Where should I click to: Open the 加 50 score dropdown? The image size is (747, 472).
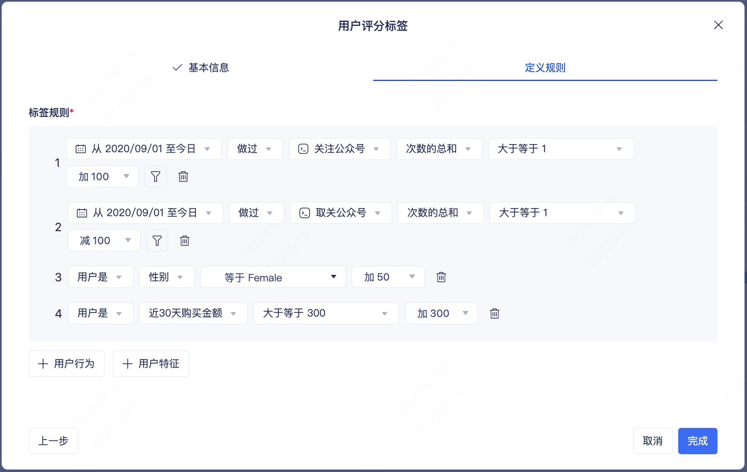coord(388,277)
